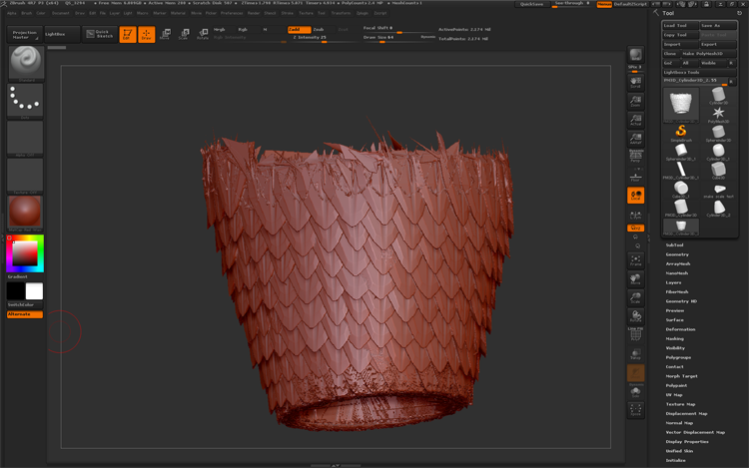749x468 pixels.
Task: Select the Cube3D tool thumbnail
Action: coord(718,171)
